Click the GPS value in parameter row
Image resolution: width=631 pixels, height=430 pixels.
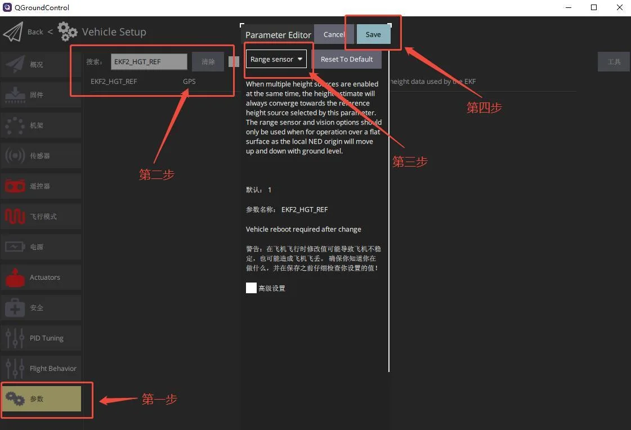(x=189, y=81)
